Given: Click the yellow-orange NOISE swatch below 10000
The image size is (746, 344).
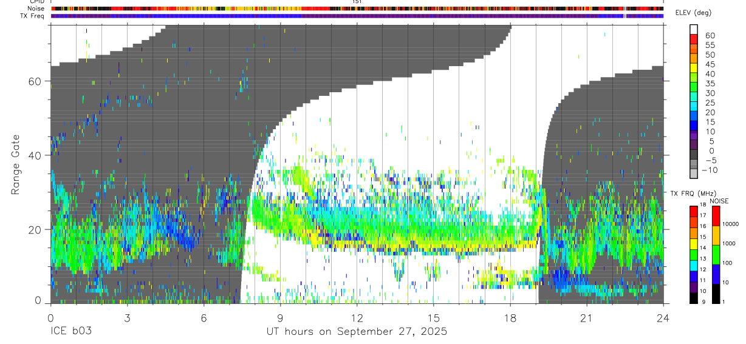Looking at the screenshot, I should [x=715, y=235].
